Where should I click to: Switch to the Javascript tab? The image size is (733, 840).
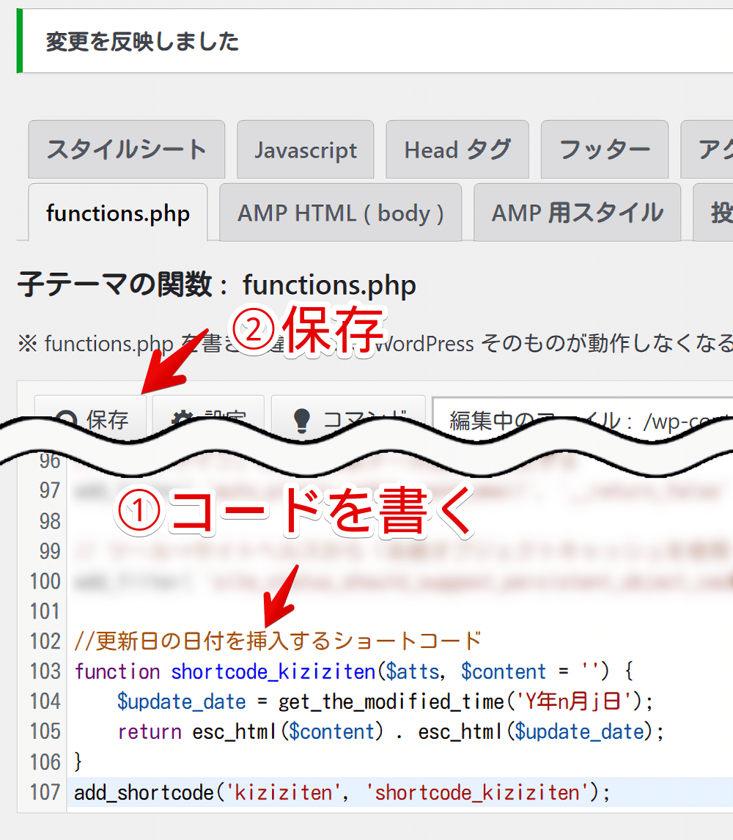306,150
